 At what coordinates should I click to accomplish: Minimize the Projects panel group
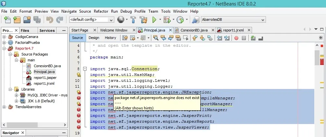point(64,31)
